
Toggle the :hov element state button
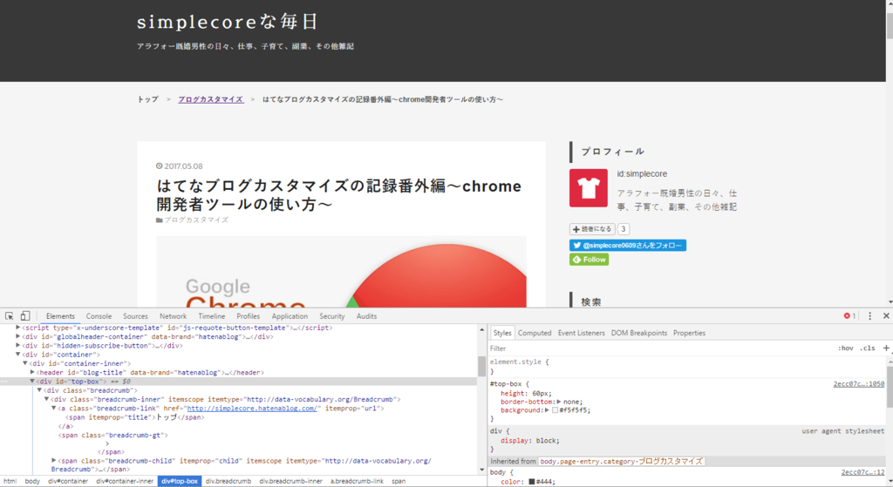tap(846, 348)
